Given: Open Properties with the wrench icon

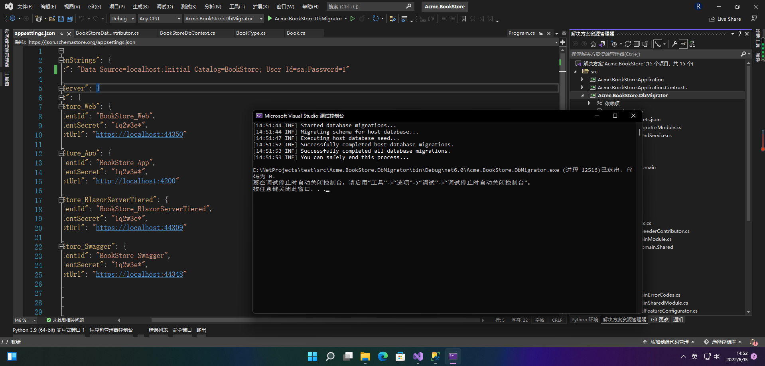Looking at the screenshot, I should point(674,44).
